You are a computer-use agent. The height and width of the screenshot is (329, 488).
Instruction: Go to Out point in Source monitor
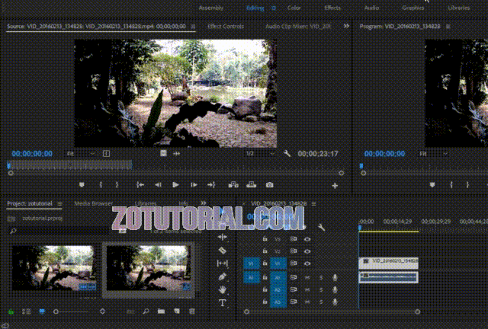211,185
